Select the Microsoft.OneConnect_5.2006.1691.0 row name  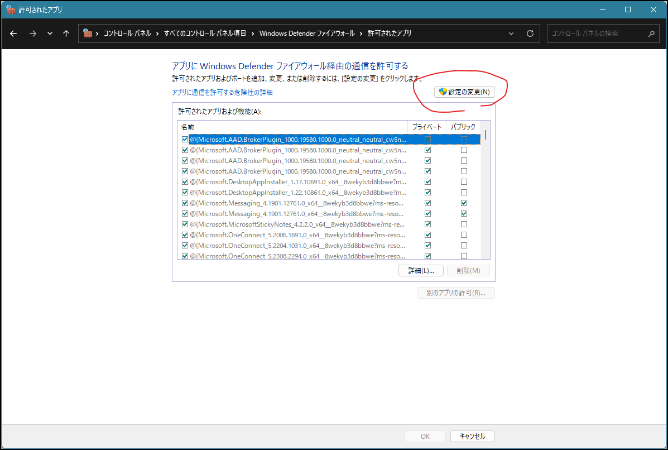click(x=297, y=235)
